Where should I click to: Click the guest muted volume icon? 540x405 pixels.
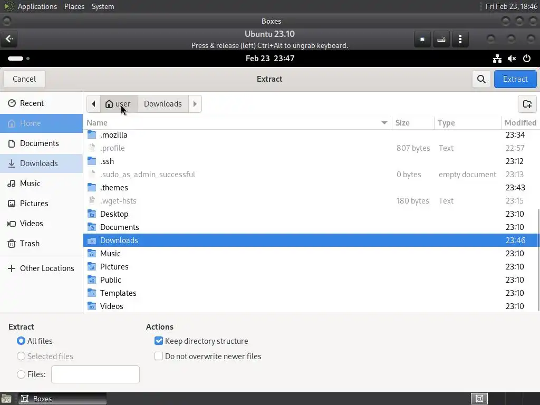[x=512, y=59]
